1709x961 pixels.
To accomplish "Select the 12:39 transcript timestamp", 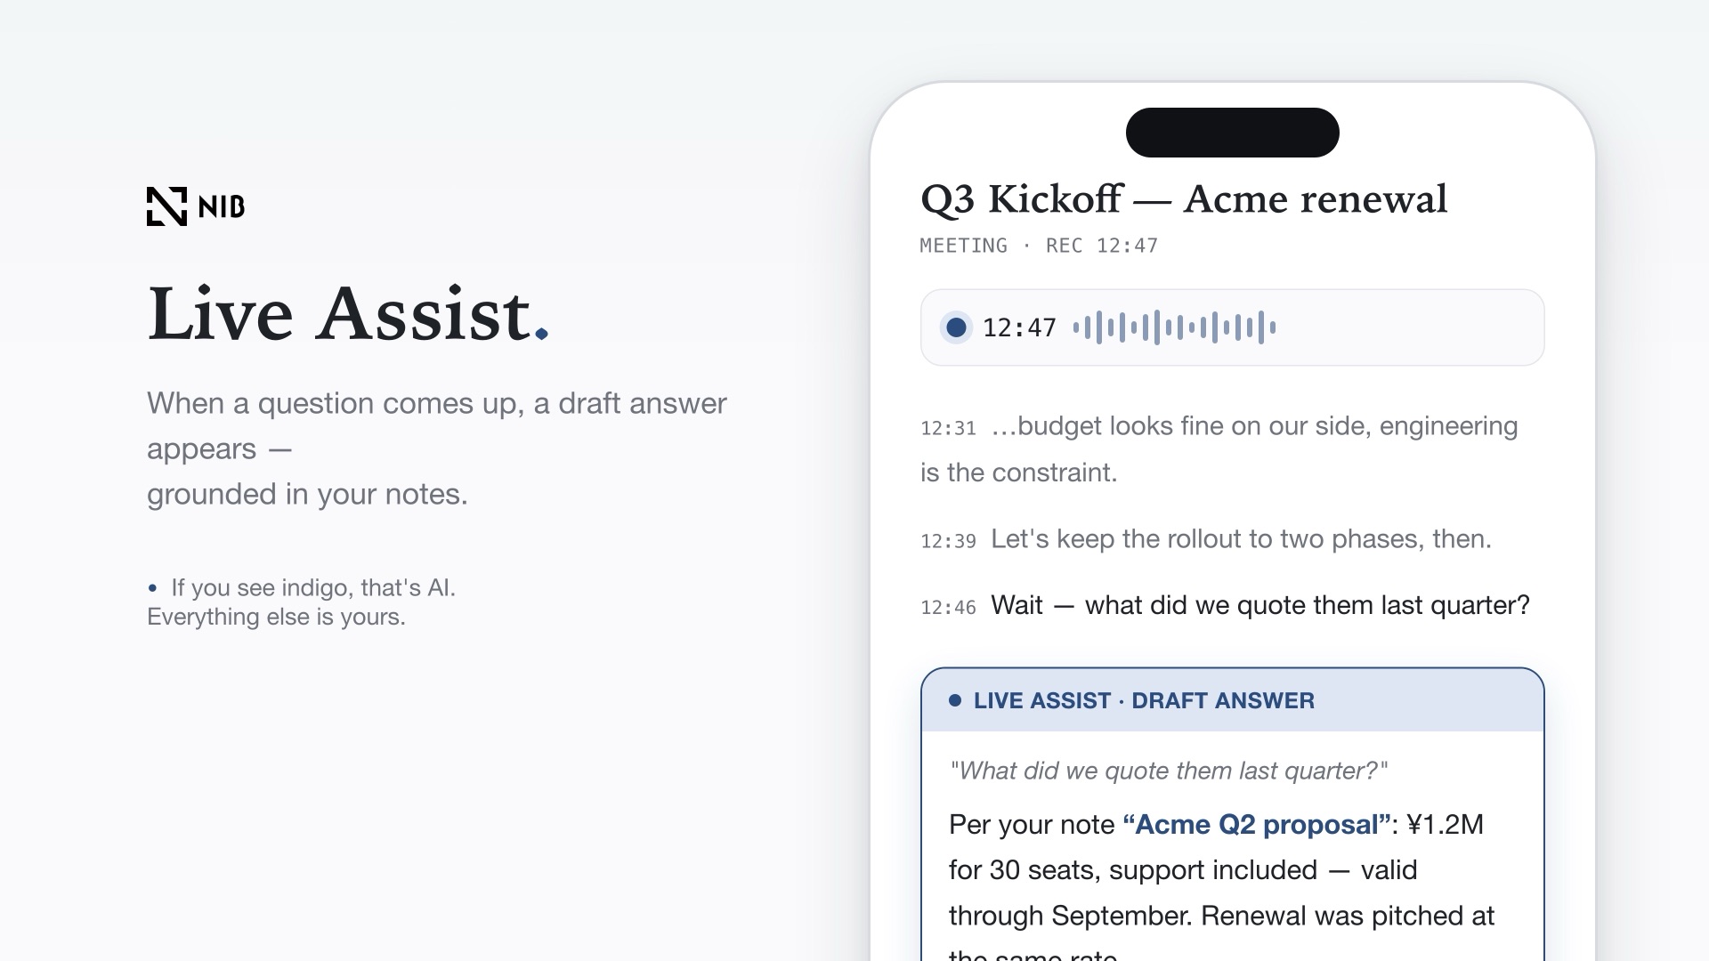I will pyautogui.click(x=948, y=541).
